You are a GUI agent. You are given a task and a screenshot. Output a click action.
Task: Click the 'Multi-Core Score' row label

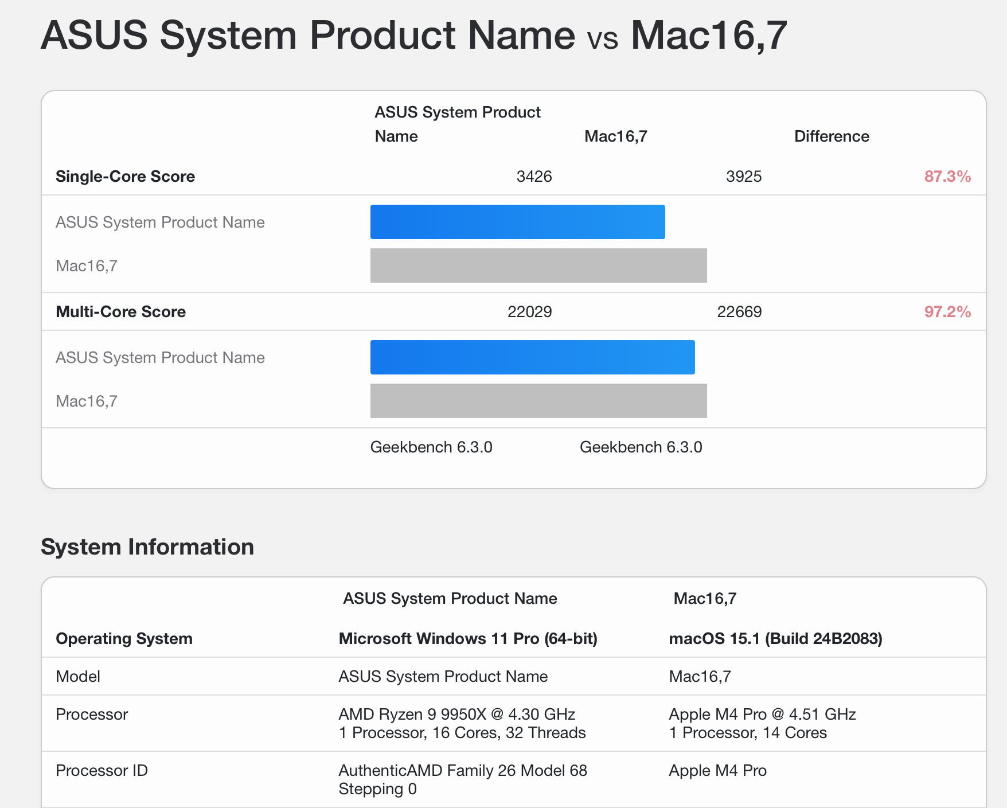coord(120,311)
